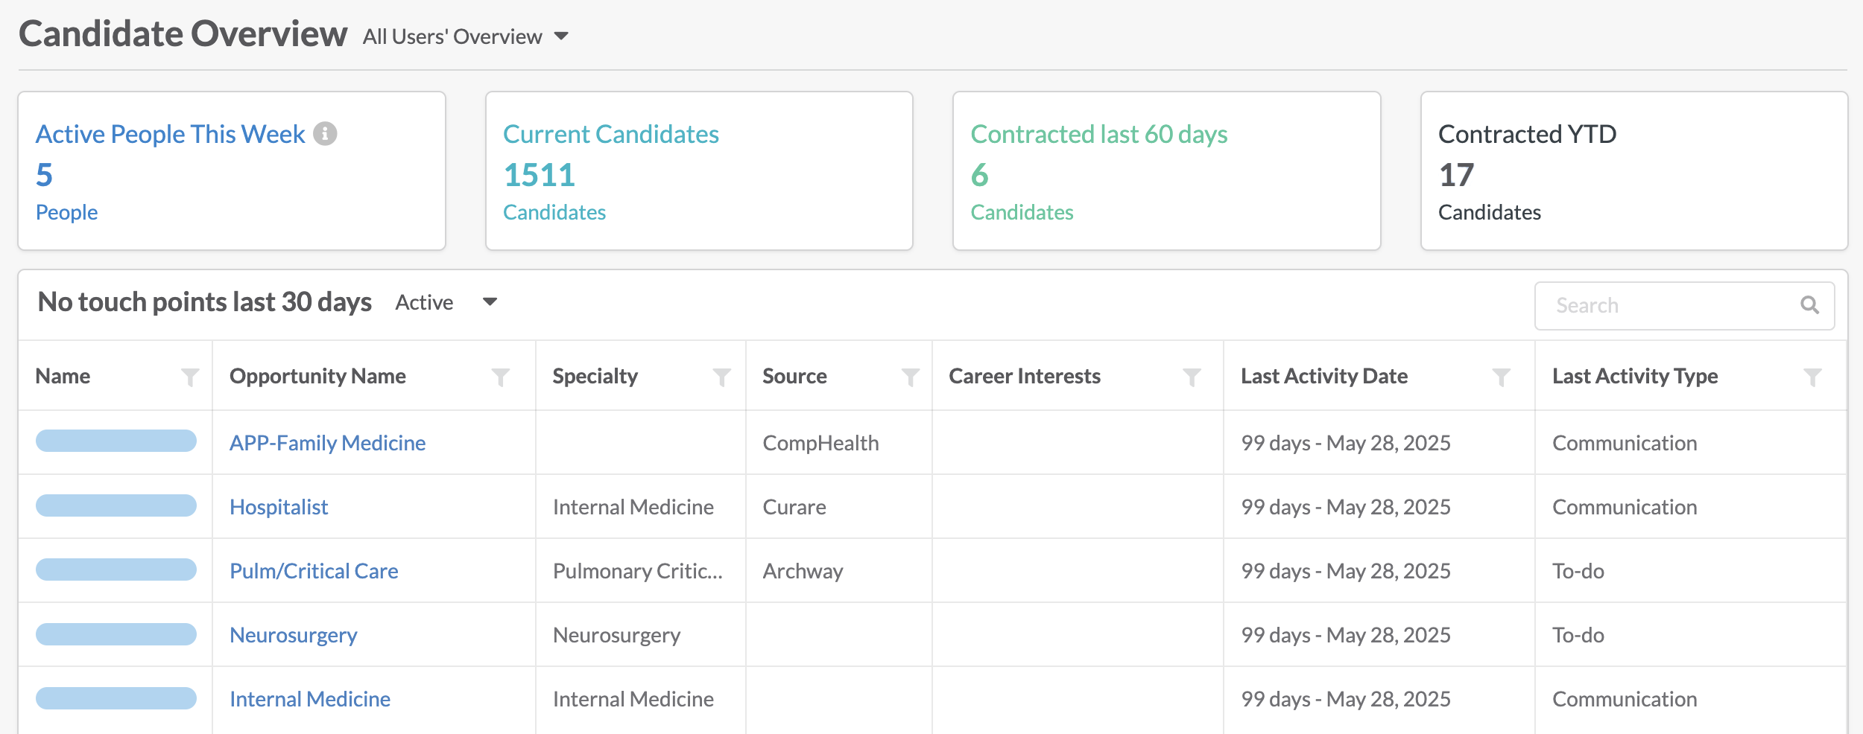Click the Search input field
1863x734 pixels.
tap(1684, 305)
